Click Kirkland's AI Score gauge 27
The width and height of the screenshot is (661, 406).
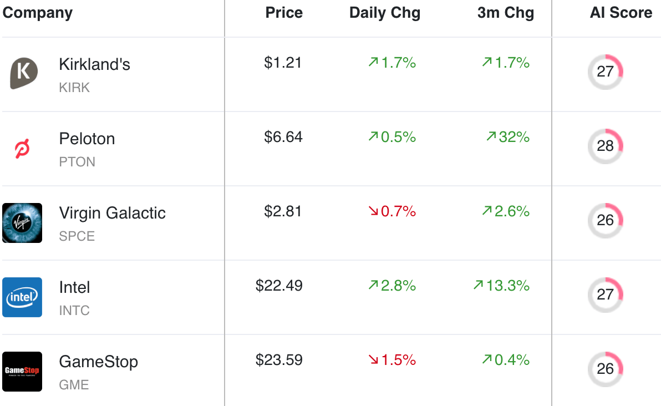pyautogui.click(x=606, y=72)
